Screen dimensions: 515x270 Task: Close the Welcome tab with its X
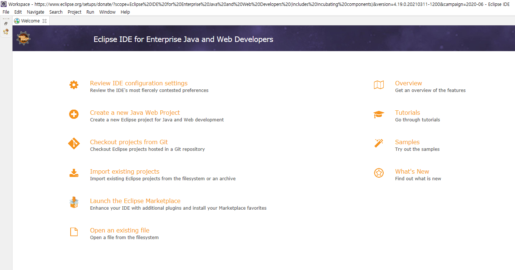[45, 21]
